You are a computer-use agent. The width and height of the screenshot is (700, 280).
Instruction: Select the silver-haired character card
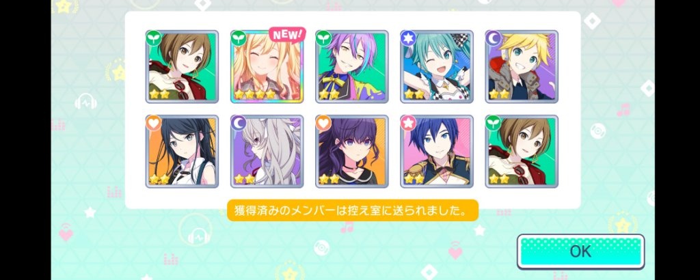(x=267, y=151)
